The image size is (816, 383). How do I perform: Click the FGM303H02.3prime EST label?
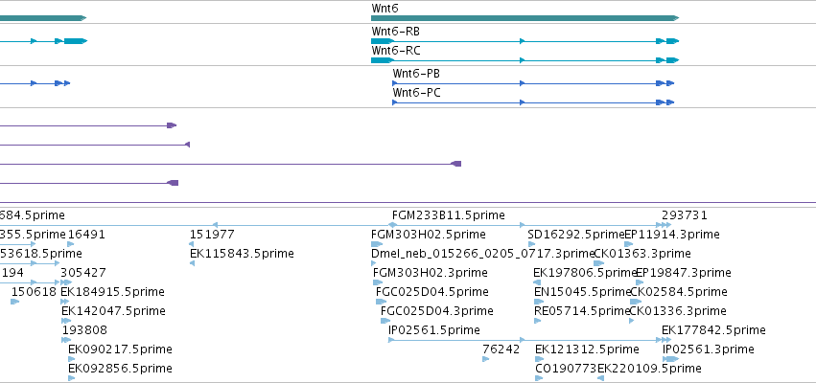pyautogui.click(x=431, y=273)
